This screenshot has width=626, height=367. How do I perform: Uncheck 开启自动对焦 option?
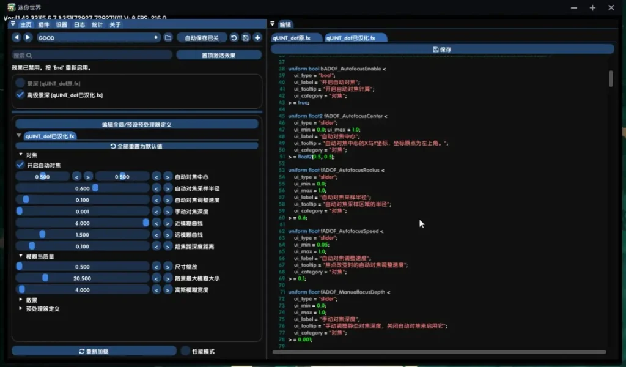[x=20, y=165]
